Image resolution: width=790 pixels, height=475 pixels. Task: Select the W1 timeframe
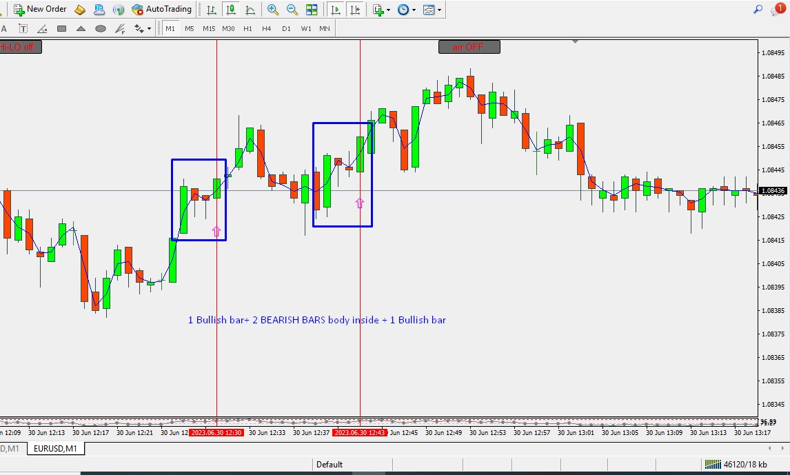pos(306,29)
